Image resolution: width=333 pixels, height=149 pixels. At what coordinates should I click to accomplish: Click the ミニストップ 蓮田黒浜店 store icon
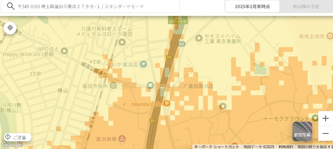coord(151,86)
